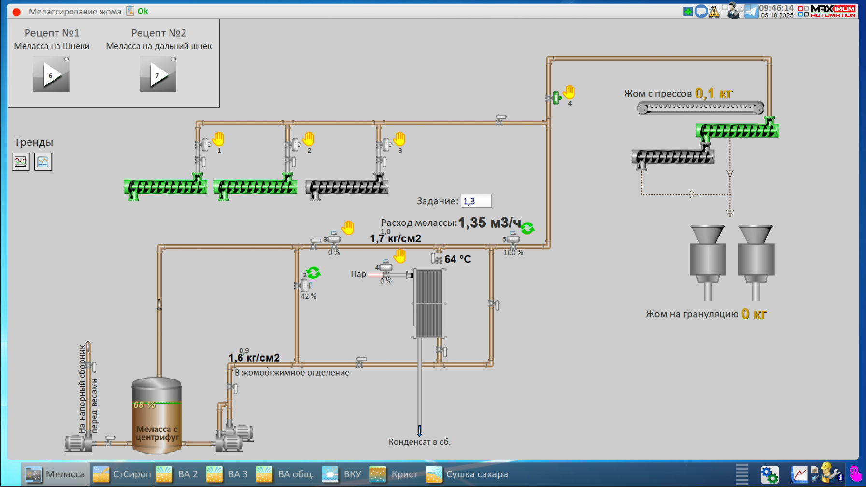Image resolution: width=866 pixels, height=487 pixels.
Task: Click the blue and green gears icon
Action: (x=769, y=474)
